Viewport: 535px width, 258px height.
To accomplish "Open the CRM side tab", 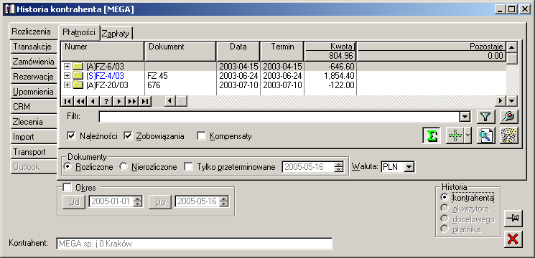I will click(33, 107).
